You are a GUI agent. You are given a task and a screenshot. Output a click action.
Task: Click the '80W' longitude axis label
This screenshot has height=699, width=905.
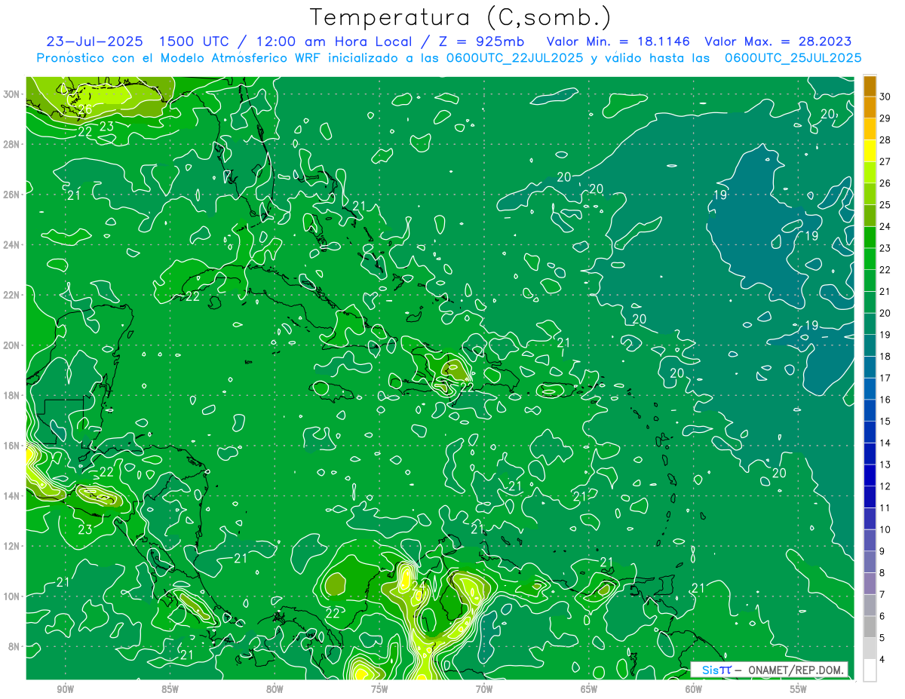[x=275, y=689]
